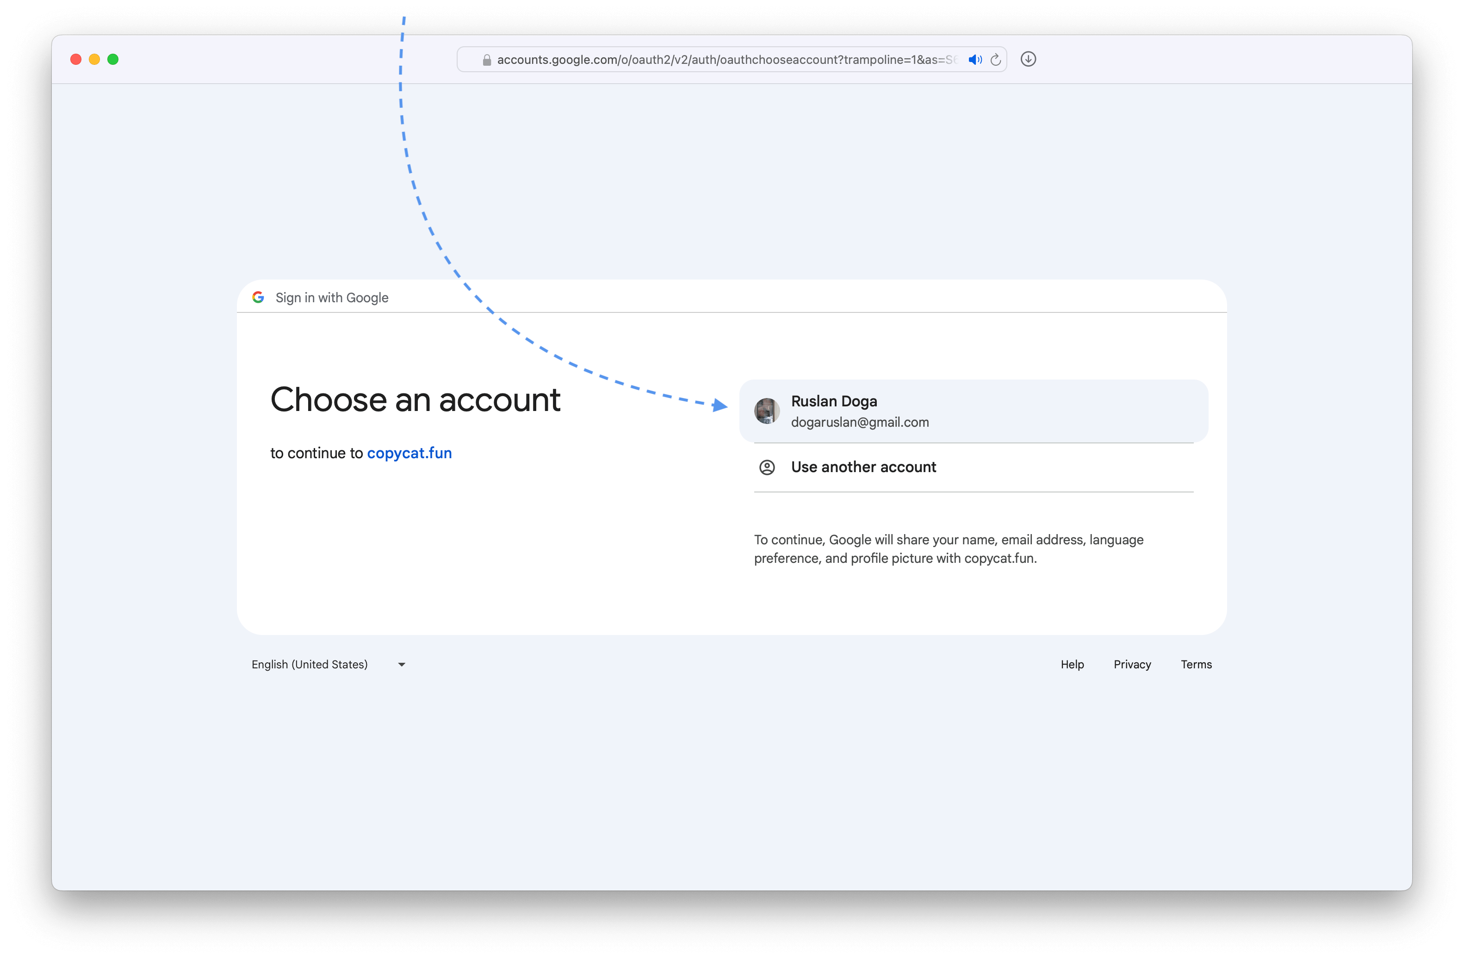Open the copycat.fun link
1464x959 pixels.
[x=409, y=454]
